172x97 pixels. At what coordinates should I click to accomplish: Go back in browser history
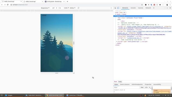point(2,5)
